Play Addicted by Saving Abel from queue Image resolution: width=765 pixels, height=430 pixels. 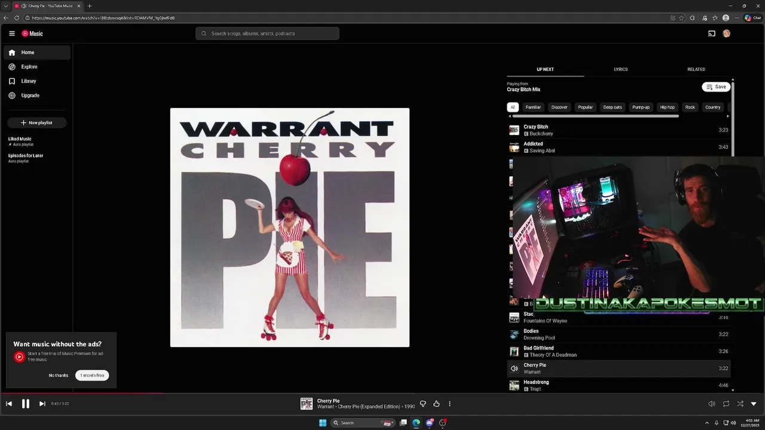tap(619, 147)
